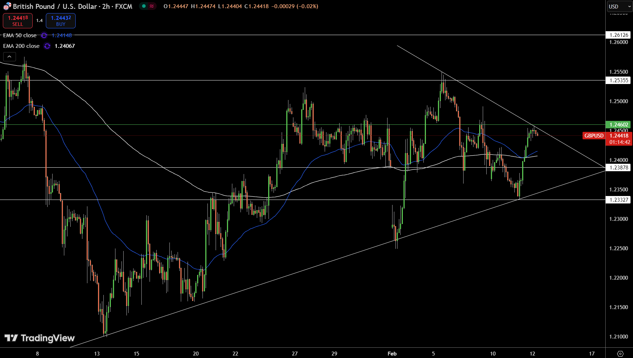The width and height of the screenshot is (633, 358).
Task: Click the green market status dot
Action: pos(144,6)
